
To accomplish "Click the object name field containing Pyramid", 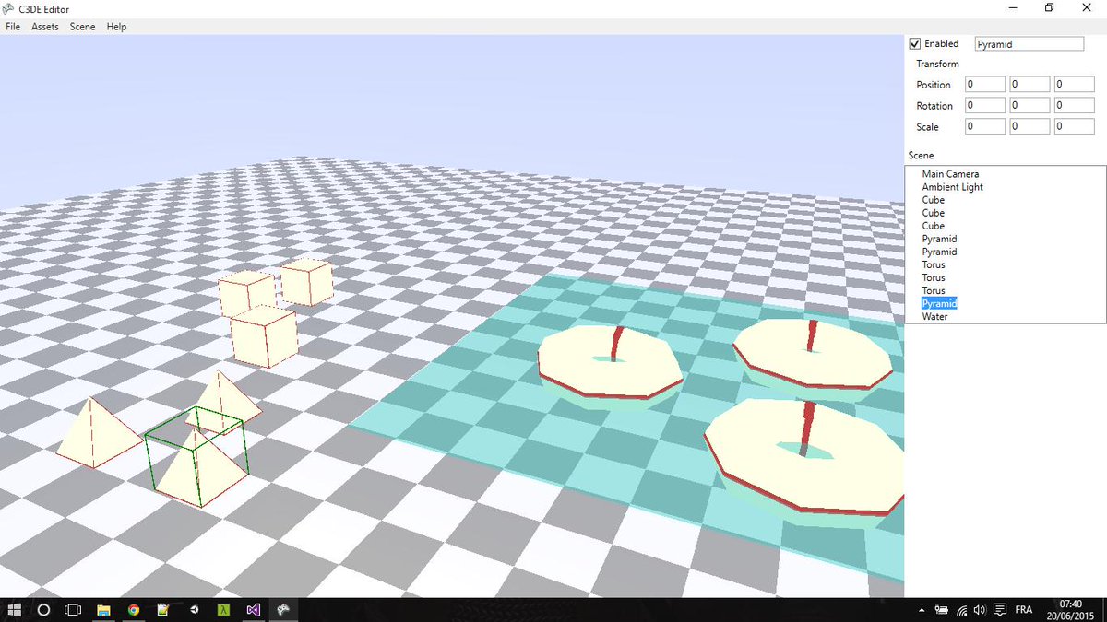I will click(1030, 43).
